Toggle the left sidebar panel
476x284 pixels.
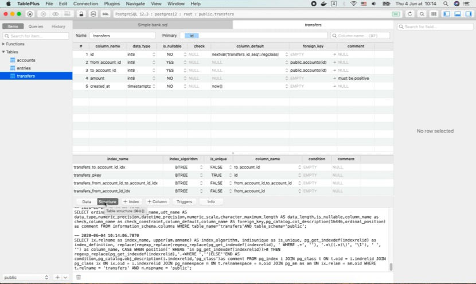[x=447, y=14]
